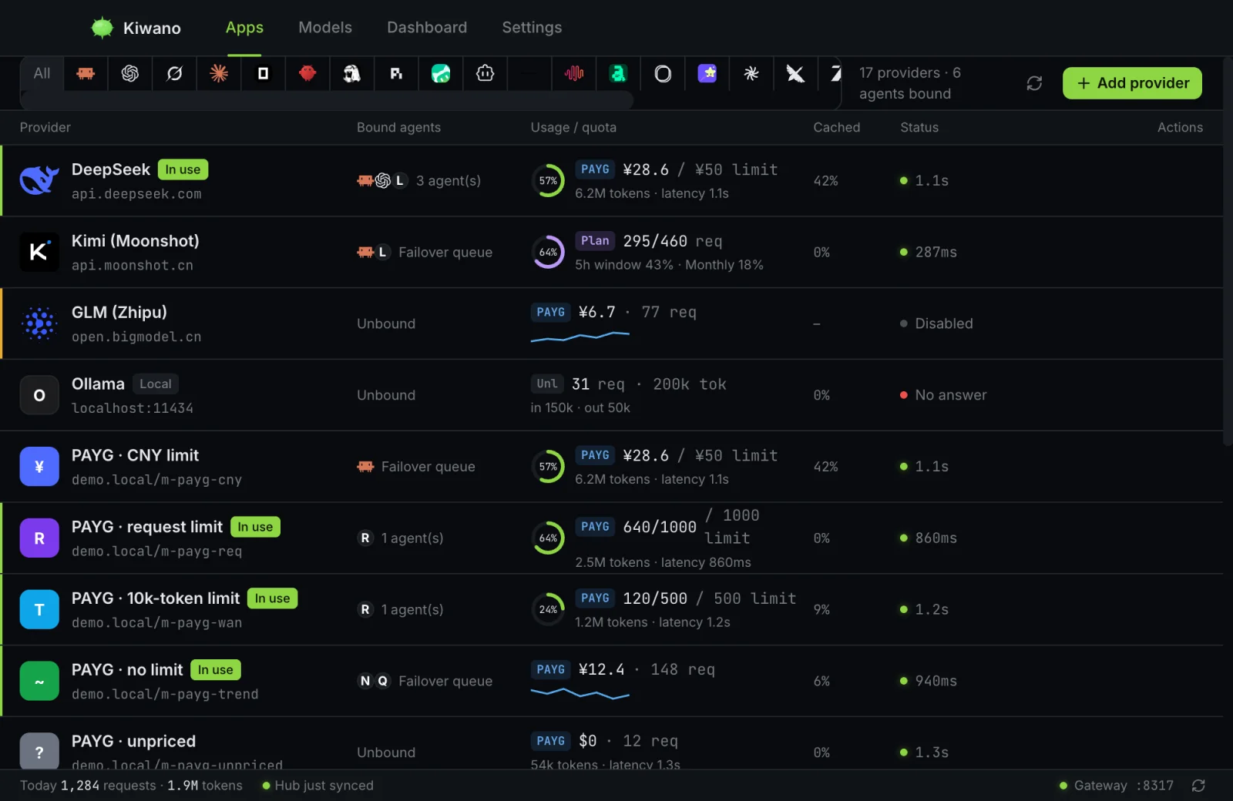The height and width of the screenshot is (801, 1233).
Task: Click the Cached column header
Action: point(837,127)
